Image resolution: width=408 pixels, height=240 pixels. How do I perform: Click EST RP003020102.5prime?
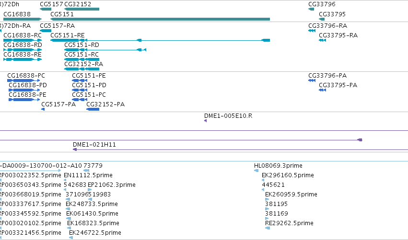pyautogui.click(x=30, y=223)
